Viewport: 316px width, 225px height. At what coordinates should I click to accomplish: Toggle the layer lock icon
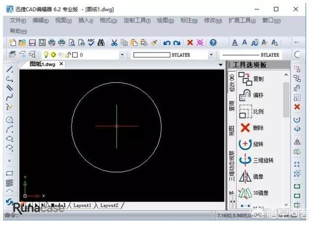tap(68, 54)
